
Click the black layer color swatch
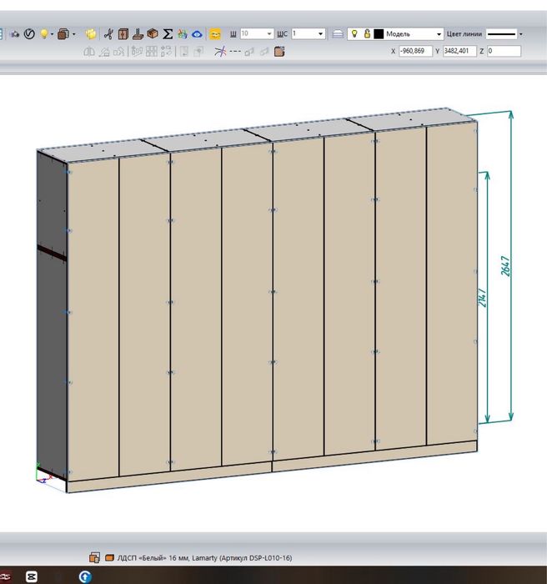379,34
